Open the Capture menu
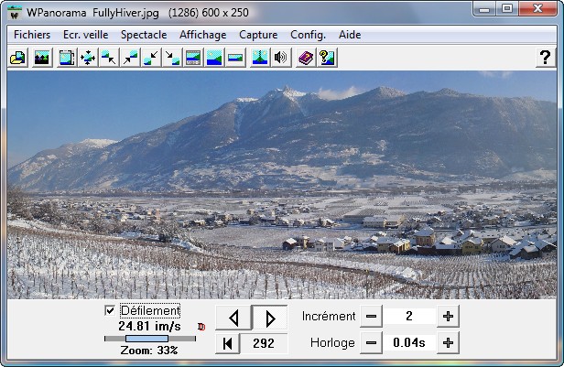564x367 pixels. (258, 35)
